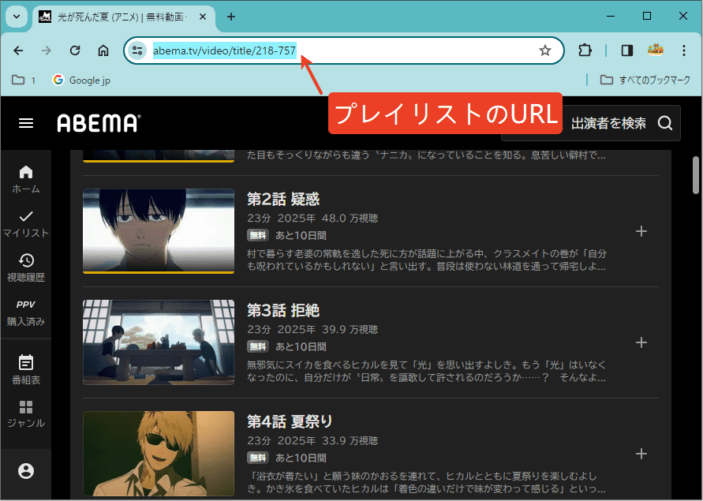Bookmark this page with star icon

pos(544,50)
